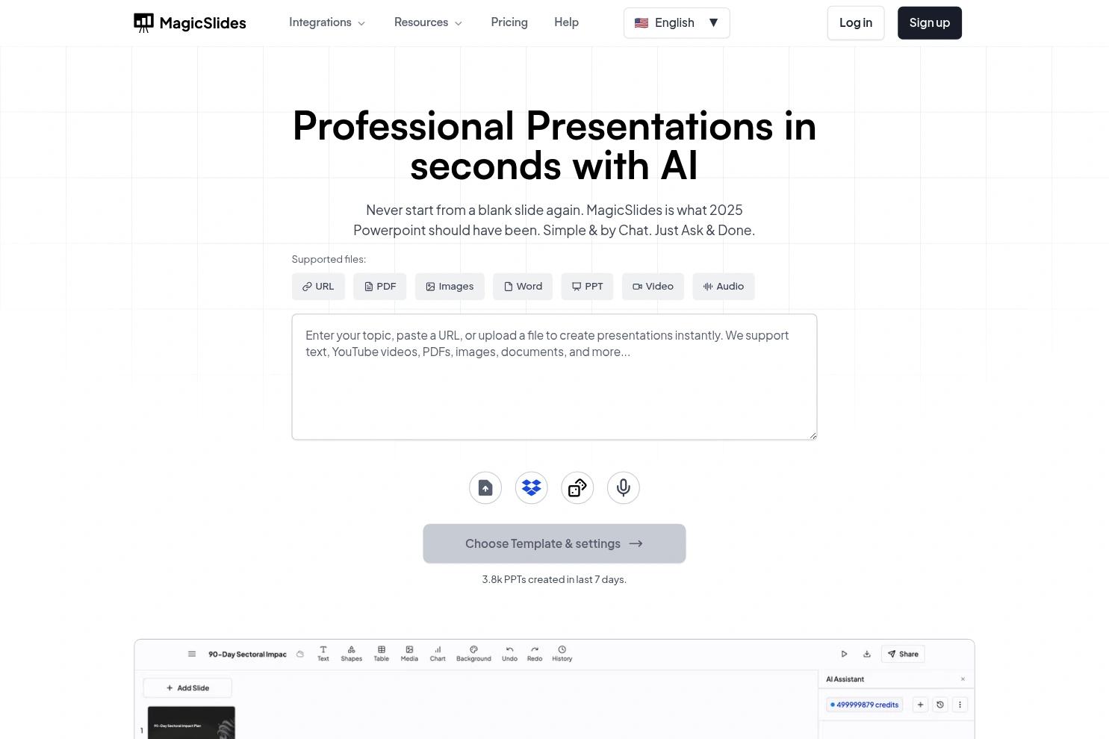Select the Text tool in the editor toolbar
Screen dimensions: 1109x739
click(323, 653)
